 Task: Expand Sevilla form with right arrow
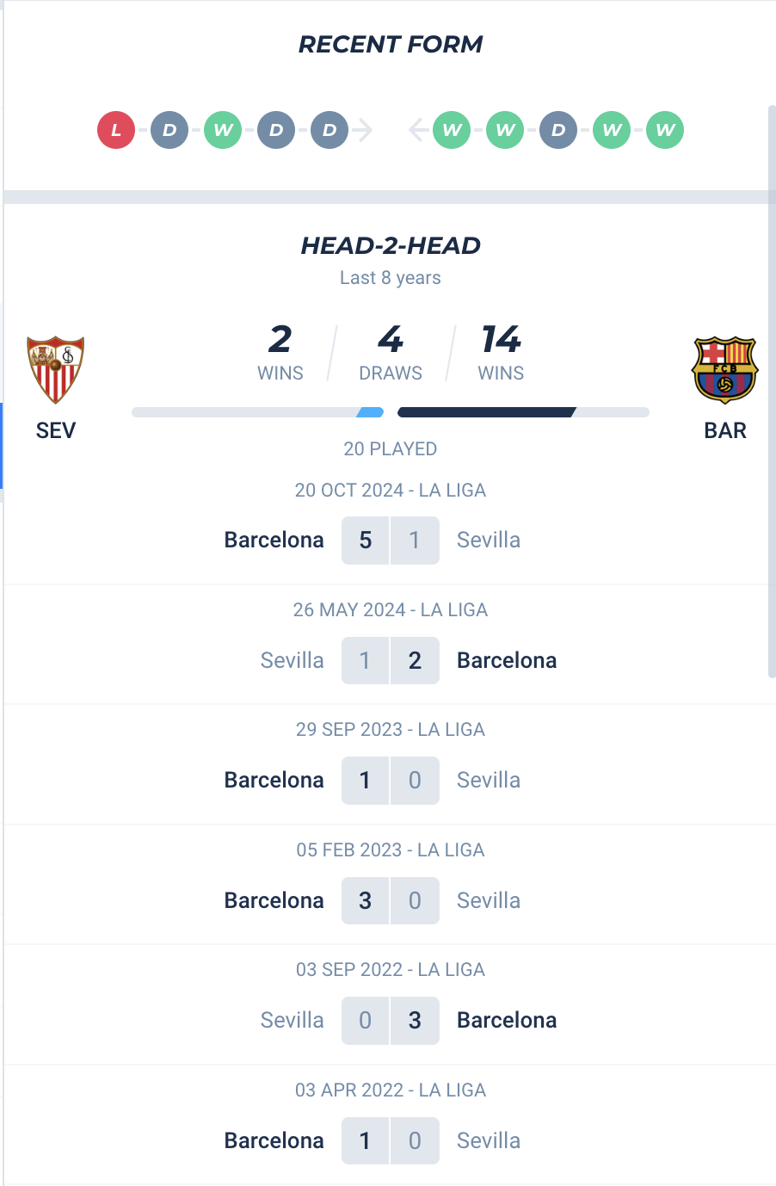point(364,131)
